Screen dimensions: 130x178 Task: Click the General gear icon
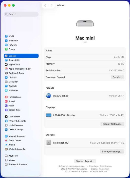click(6, 56)
